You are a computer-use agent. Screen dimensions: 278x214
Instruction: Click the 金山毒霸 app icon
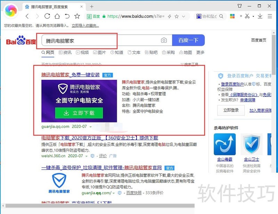coord(224,144)
